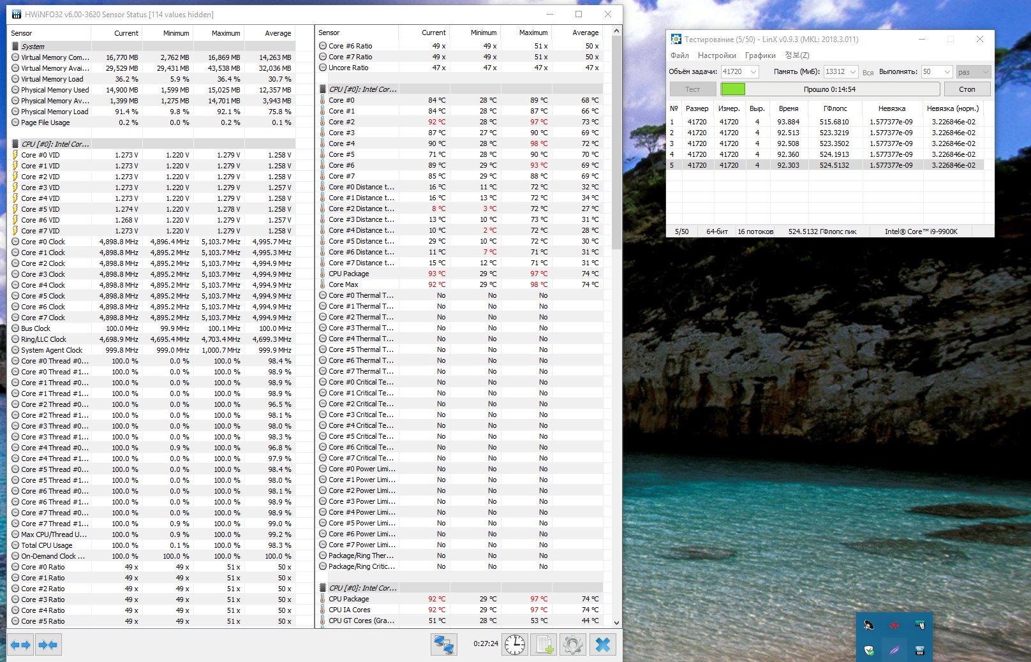Open the Графики menu in LinX

point(760,55)
